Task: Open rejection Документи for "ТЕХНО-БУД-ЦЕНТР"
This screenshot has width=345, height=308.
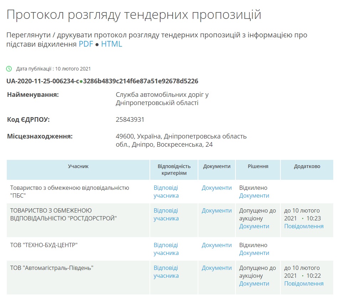Action: [254, 253]
